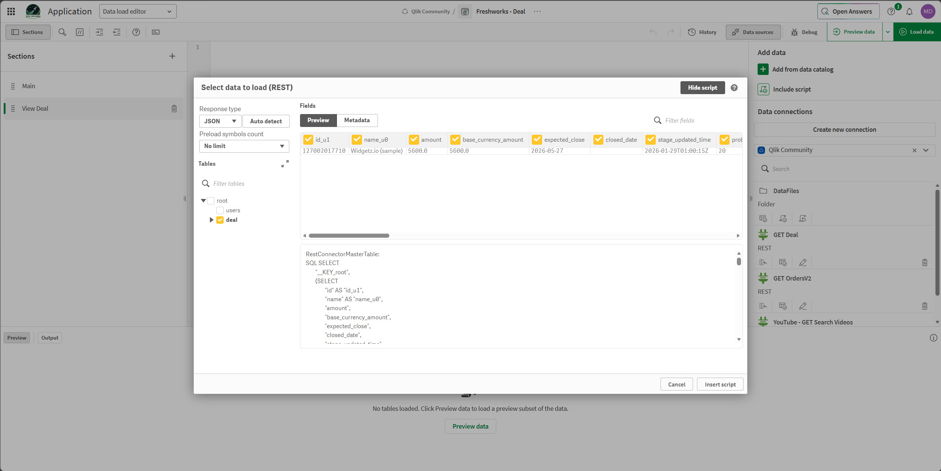Viewport: 941px width, 471px height.
Task: Open the Data load editor dropdown
Action: (x=138, y=11)
